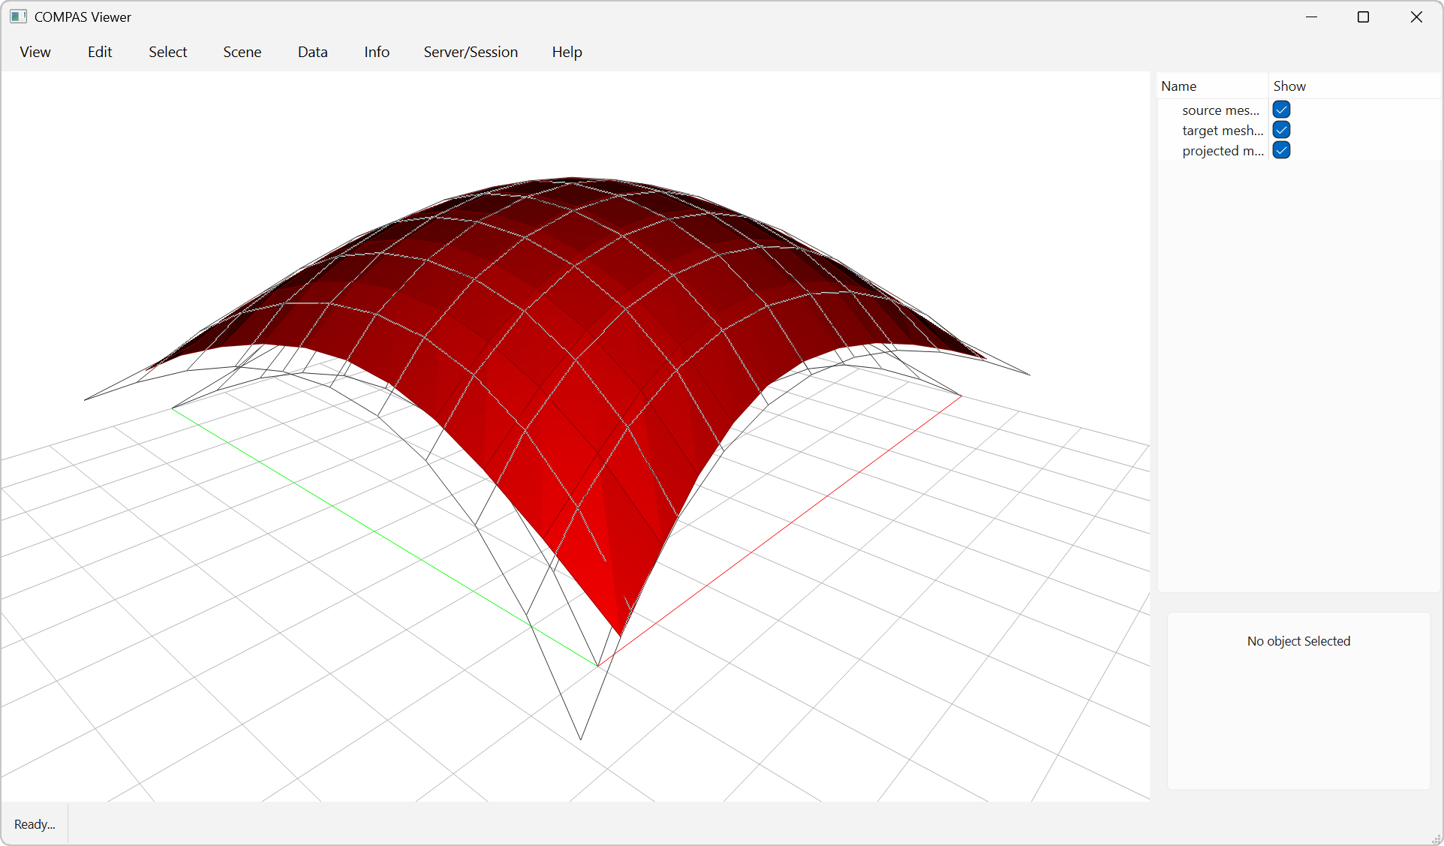The image size is (1444, 846).
Task: Open the Help menu
Action: [x=567, y=52]
